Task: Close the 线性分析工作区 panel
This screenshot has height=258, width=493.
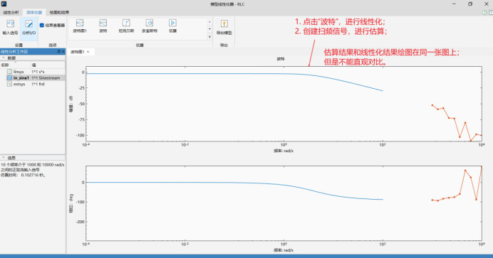Action: 63,51
